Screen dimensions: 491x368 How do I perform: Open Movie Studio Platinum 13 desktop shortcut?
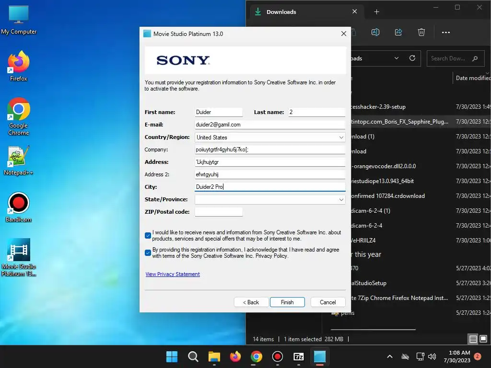click(x=19, y=257)
